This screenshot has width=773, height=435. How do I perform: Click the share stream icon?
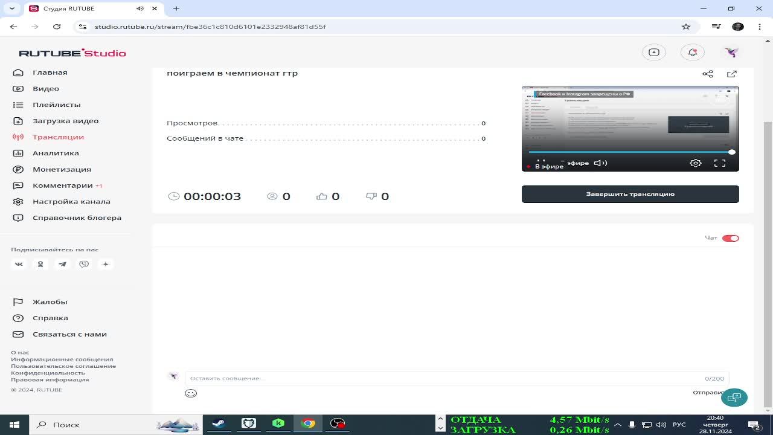click(708, 74)
